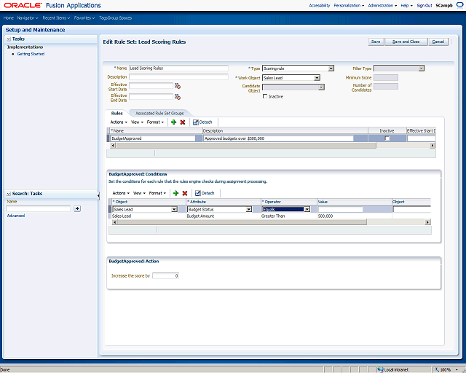Image resolution: width=466 pixels, height=373 pixels.
Task: Open the Filter Type dropdown
Action: coord(421,68)
